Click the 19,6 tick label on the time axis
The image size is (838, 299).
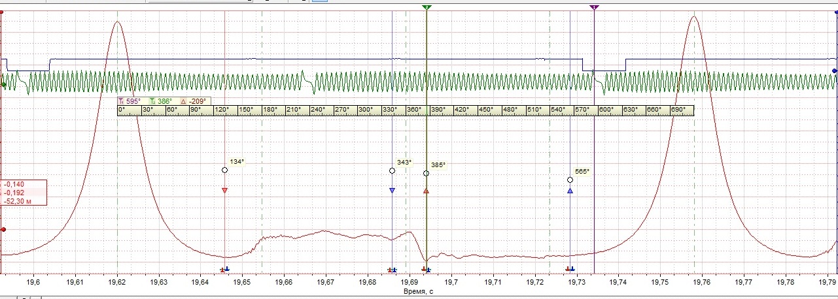click(x=33, y=283)
